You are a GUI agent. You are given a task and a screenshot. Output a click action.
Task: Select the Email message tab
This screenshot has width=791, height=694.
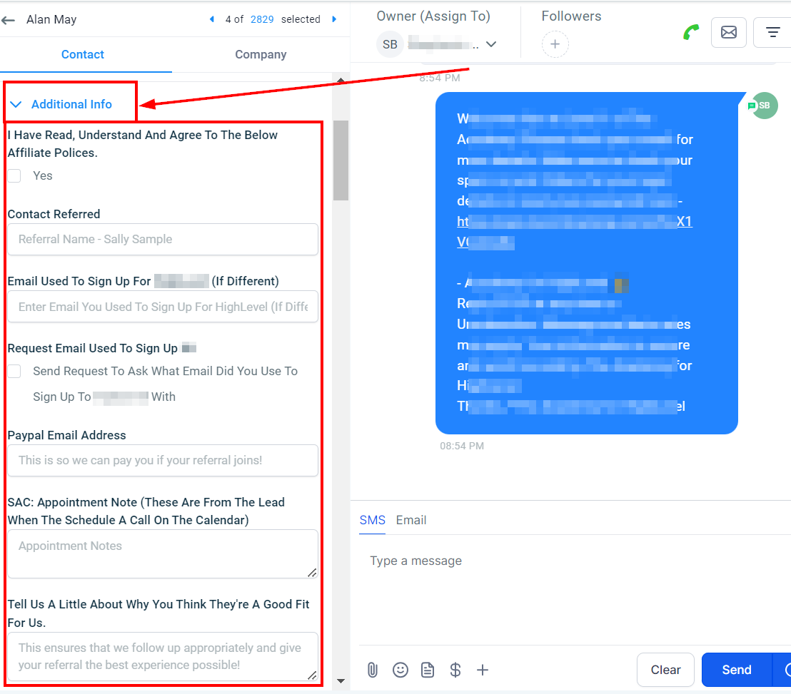coord(411,520)
